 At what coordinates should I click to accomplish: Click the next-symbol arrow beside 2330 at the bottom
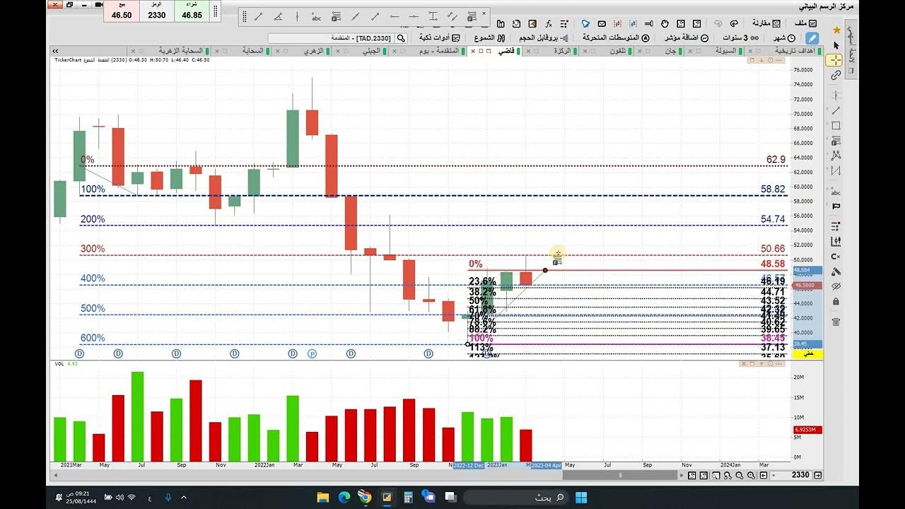tap(818, 476)
